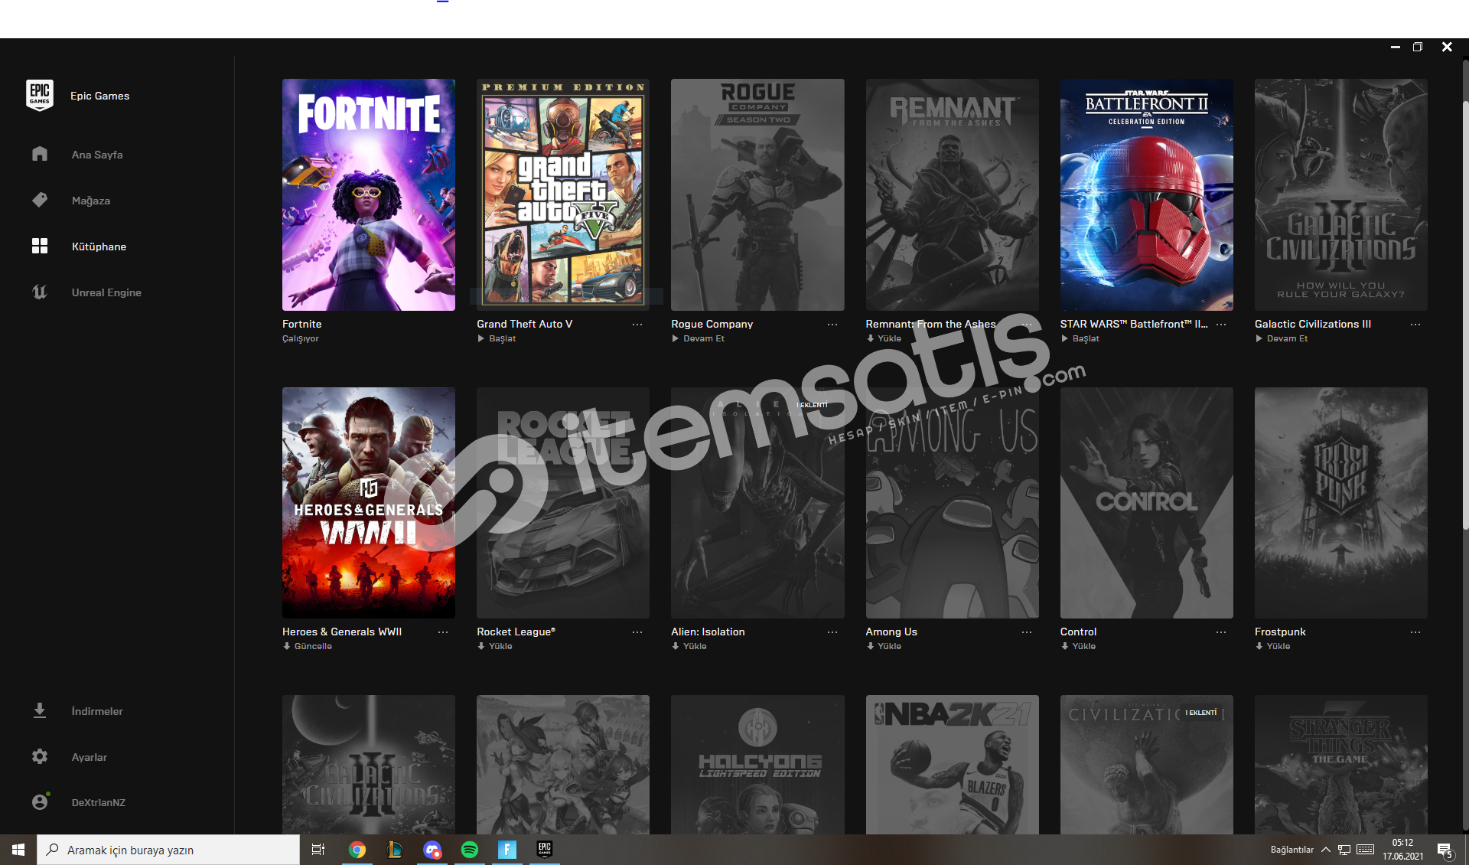Click the Grand Theft Auto V cover
This screenshot has width=1469, height=865.
(x=563, y=194)
